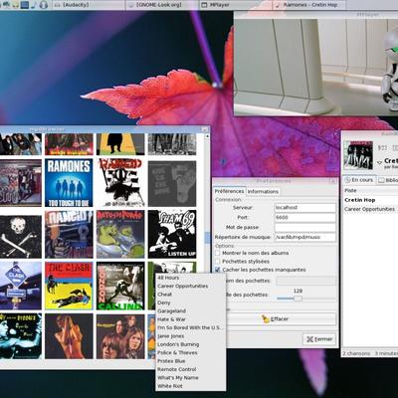The width and height of the screenshot is (398, 398).
Task: Choose What's My Name from the menu
Action: click(191, 378)
